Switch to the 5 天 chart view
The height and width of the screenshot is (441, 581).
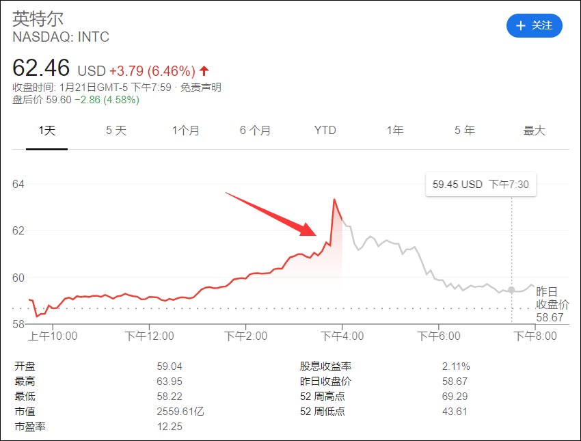[116, 130]
